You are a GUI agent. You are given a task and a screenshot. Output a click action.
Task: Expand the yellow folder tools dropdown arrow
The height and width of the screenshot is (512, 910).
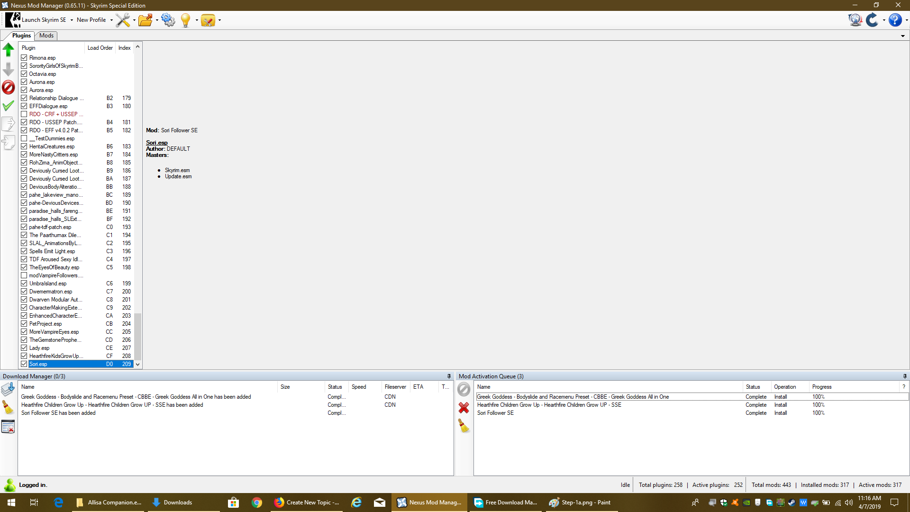[x=219, y=20]
